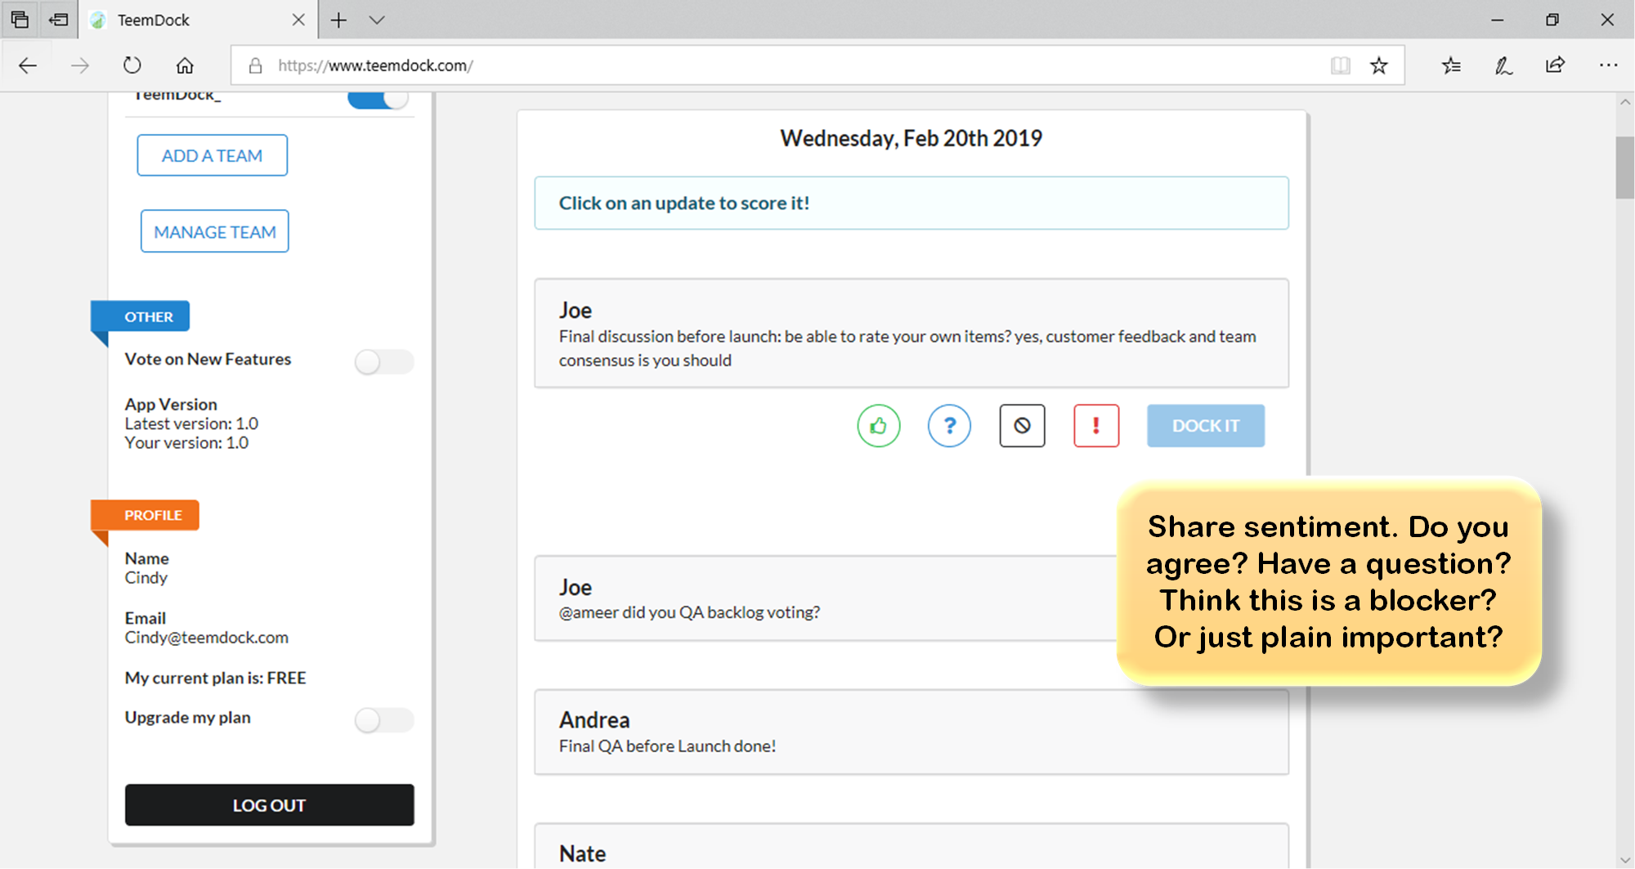Click the scrollbar down arrow
The image size is (1635, 869).
click(1625, 860)
